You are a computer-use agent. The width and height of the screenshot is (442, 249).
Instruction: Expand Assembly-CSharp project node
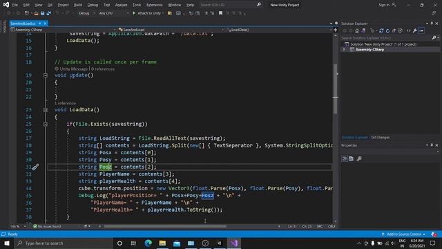tap(344, 49)
